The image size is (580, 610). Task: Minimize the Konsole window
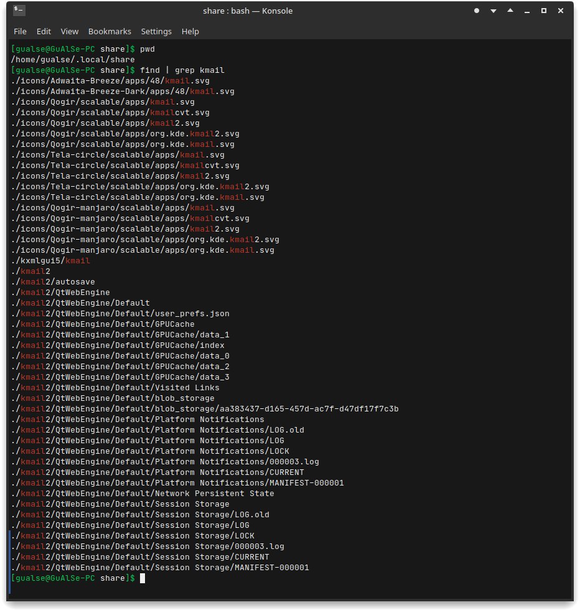click(526, 11)
